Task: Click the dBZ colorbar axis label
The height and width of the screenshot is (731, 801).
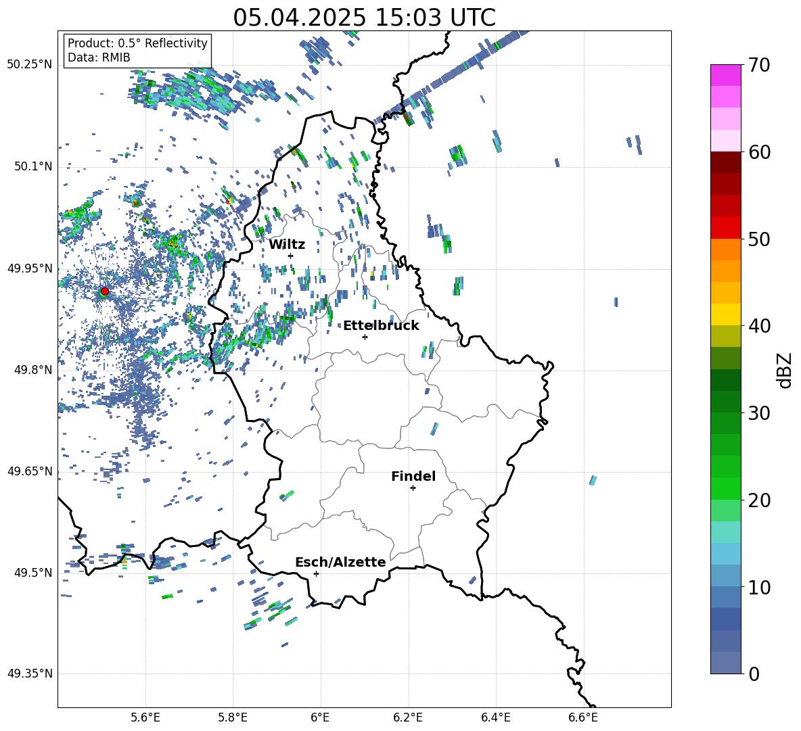Action: pos(785,370)
